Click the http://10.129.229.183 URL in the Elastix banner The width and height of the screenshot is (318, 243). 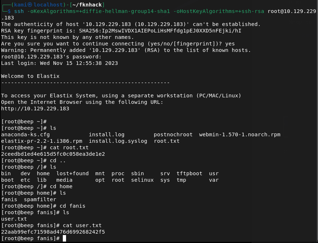[x=35, y=109]
